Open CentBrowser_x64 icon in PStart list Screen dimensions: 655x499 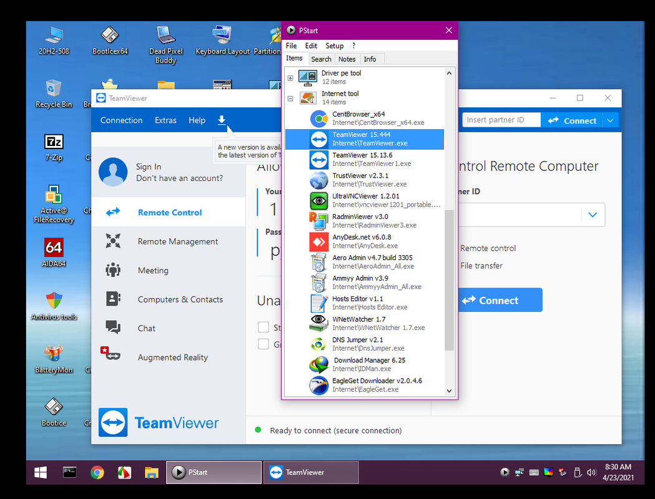pyautogui.click(x=318, y=119)
